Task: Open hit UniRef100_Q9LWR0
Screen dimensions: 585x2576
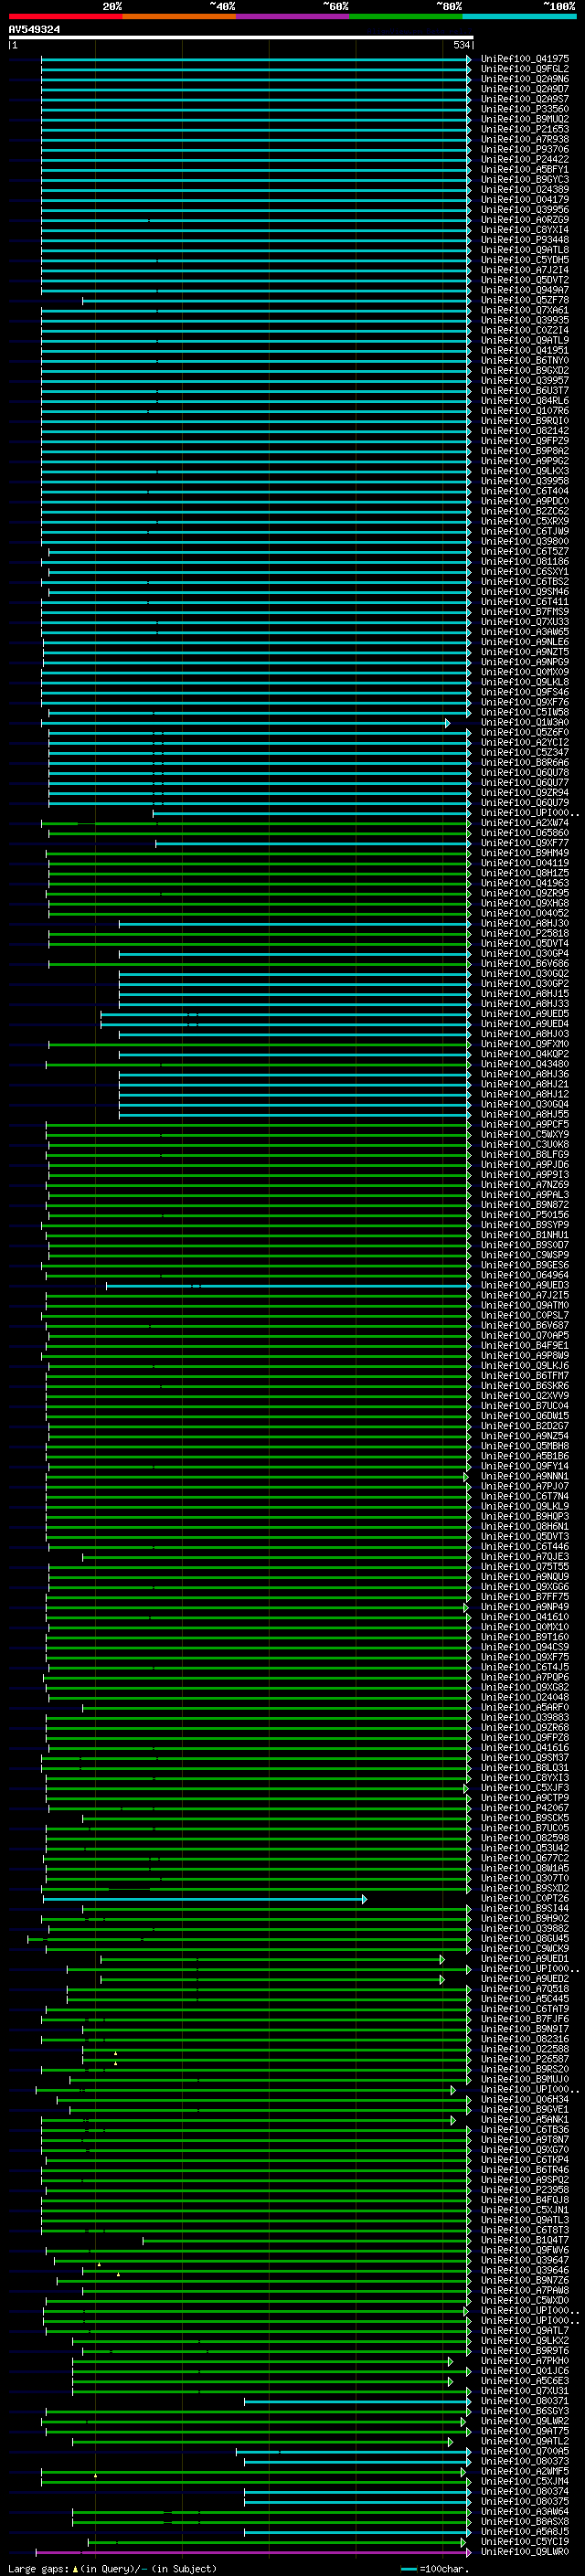Action: (x=525, y=2551)
